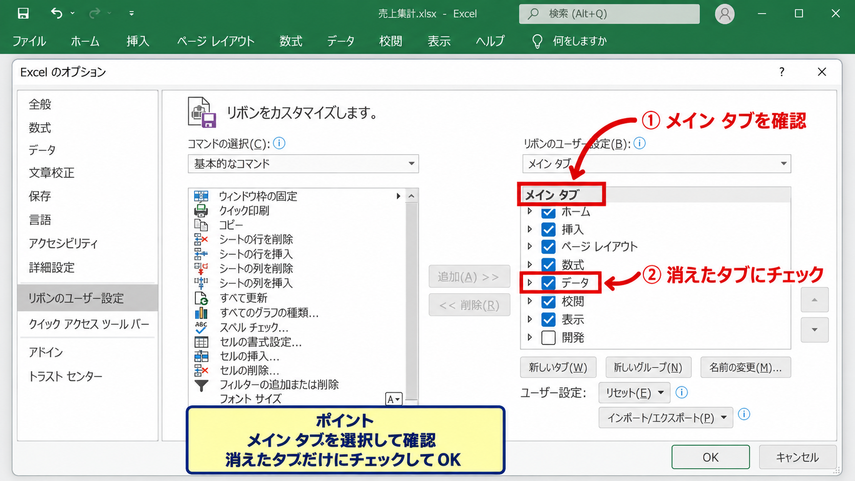Image resolution: width=855 pixels, height=481 pixels.
Task: Click the 新しいタブ button
Action: coord(558,367)
